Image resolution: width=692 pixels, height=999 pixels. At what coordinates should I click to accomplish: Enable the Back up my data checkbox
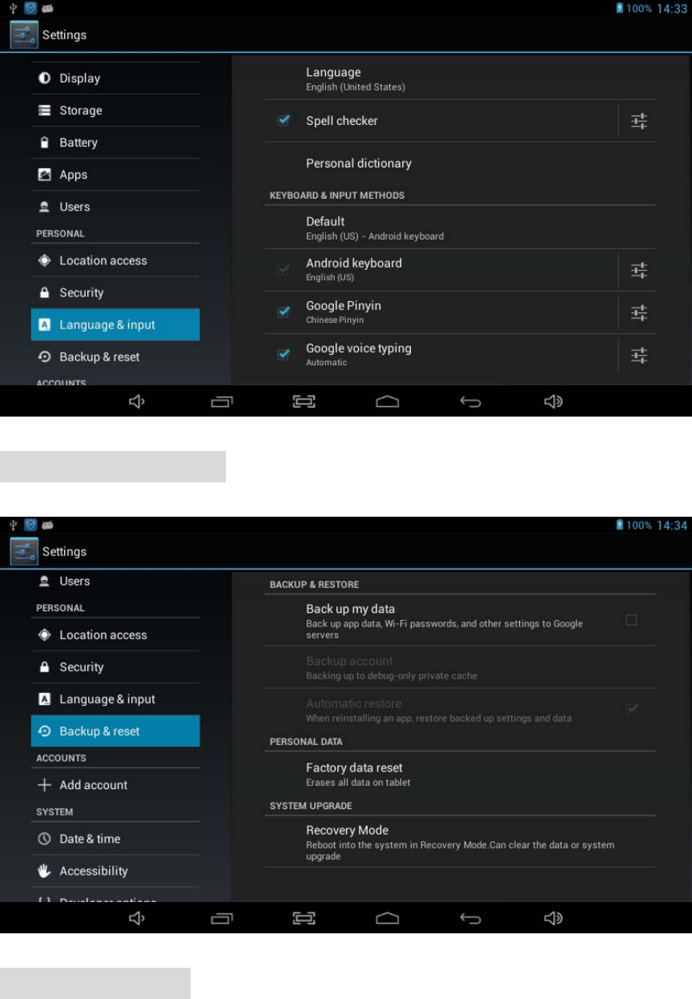coord(631,620)
